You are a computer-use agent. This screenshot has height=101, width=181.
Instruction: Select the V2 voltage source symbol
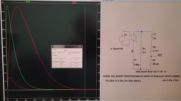pos(122,39)
